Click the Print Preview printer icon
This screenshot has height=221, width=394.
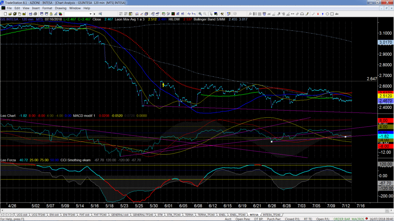click(x=35, y=14)
